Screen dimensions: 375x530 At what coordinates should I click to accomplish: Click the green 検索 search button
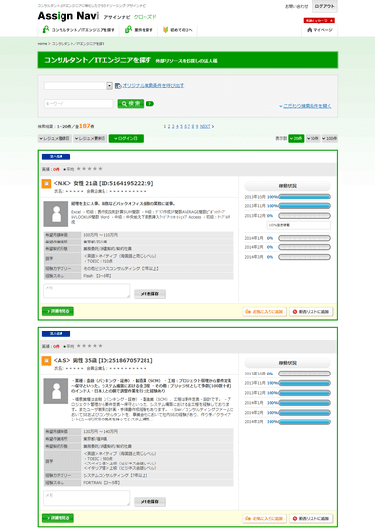pyautogui.click(x=131, y=104)
